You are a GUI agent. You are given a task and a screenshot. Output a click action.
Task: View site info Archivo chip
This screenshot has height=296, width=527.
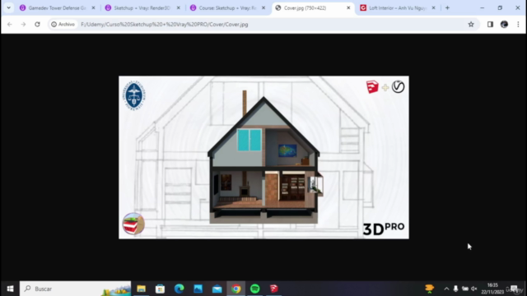point(63,24)
